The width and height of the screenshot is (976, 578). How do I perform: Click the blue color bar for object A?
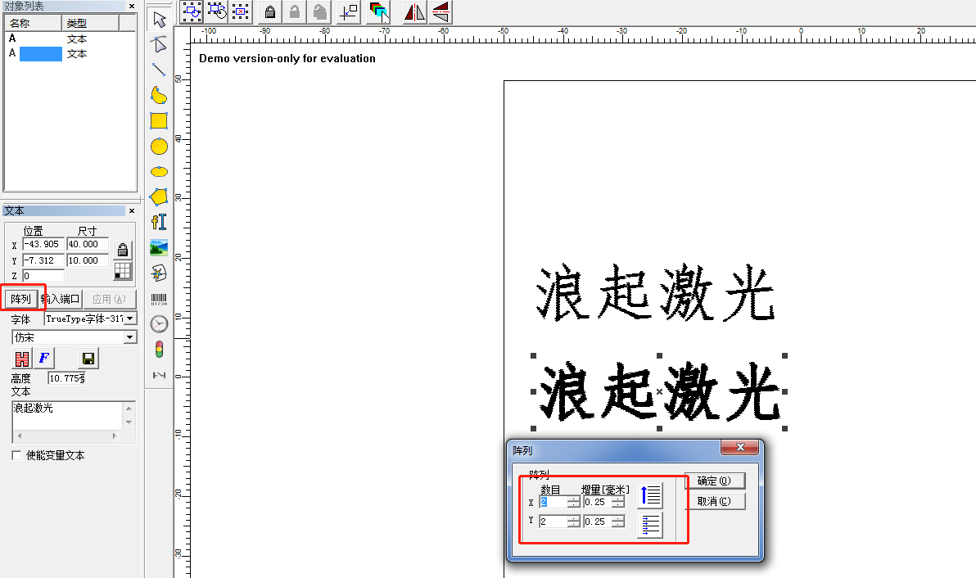click(39, 53)
